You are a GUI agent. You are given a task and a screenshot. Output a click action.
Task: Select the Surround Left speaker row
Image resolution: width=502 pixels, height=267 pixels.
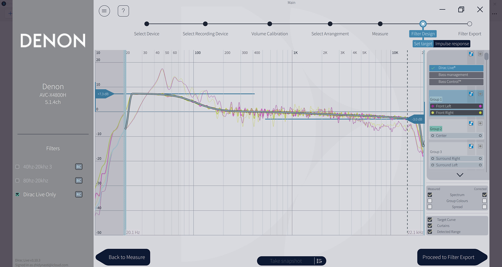[456, 165]
